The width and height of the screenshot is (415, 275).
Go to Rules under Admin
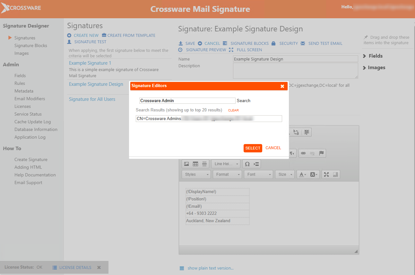(20, 83)
